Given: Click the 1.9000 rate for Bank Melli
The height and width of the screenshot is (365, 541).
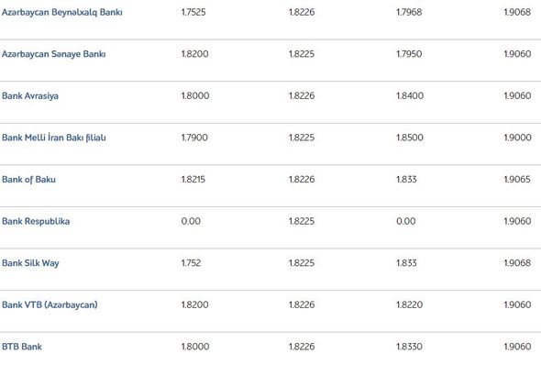Looking at the screenshot, I should (517, 138).
